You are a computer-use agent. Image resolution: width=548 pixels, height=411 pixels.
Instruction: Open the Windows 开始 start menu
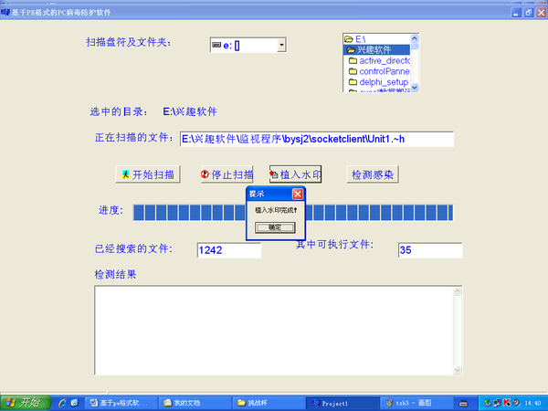(x=24, y=402)
